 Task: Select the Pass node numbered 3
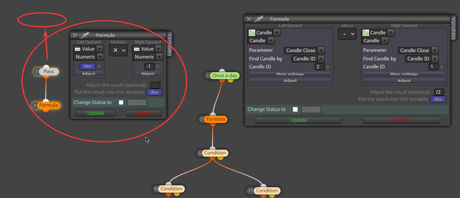pos(49,72)
